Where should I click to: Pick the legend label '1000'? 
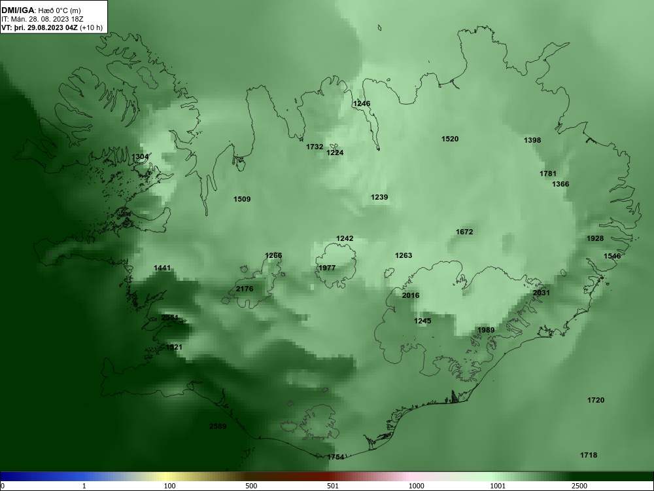pyautogui.click(x=416, y=486)
